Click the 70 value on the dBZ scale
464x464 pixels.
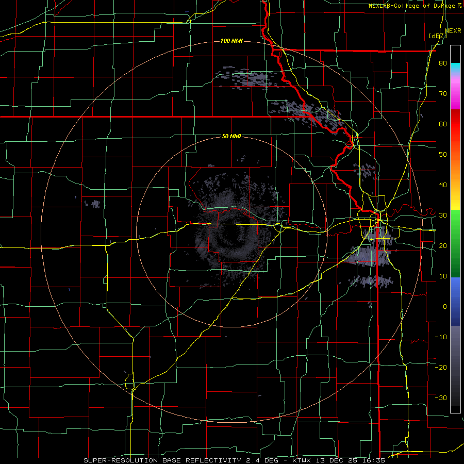click(443, 94)
